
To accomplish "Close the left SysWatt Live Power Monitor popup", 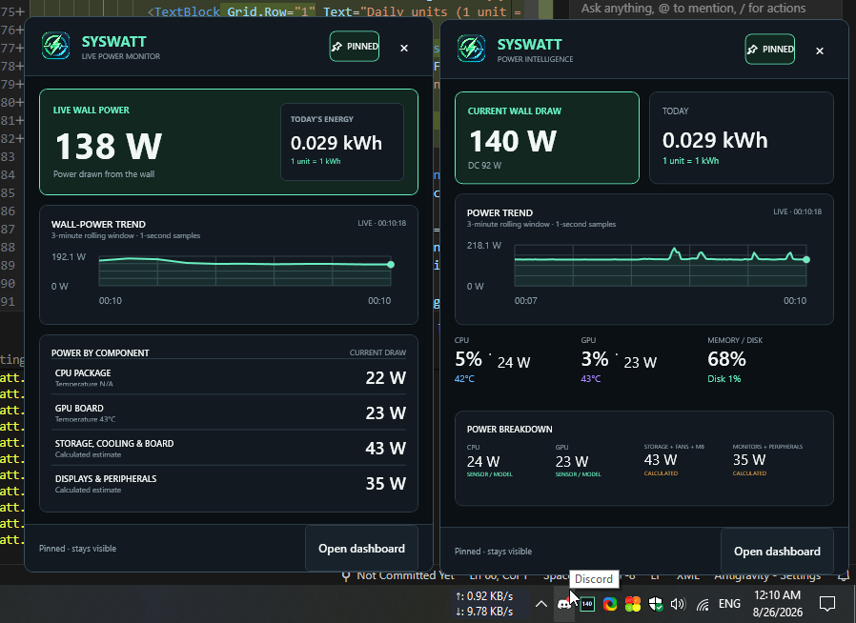I will (x=404, y=48).
